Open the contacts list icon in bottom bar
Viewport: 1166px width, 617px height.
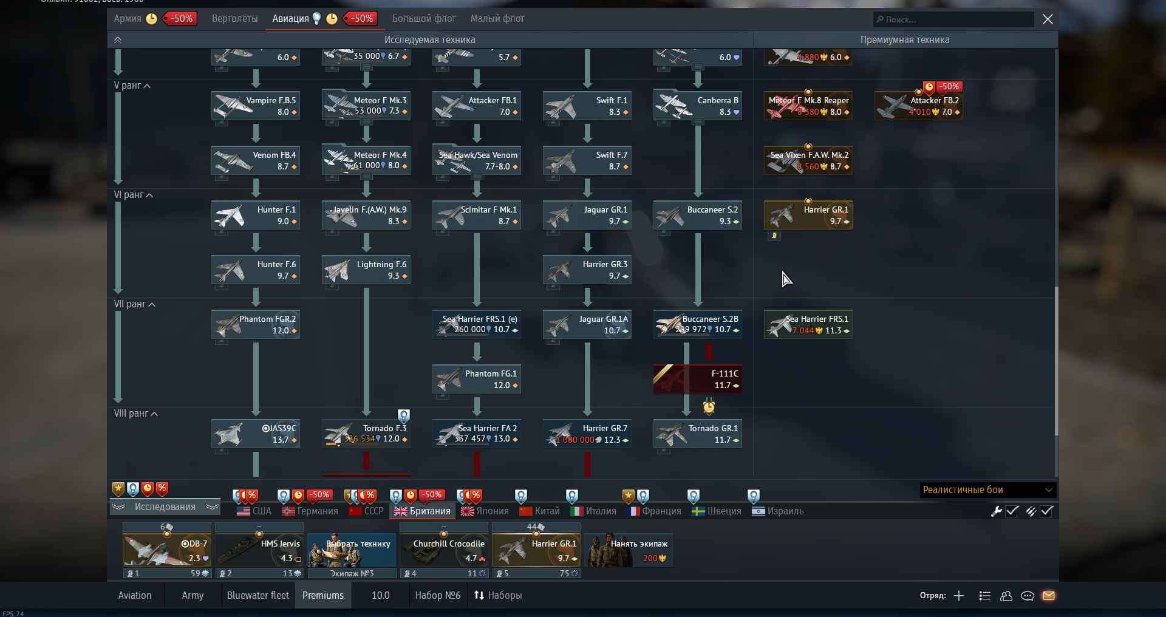[985, 596]
